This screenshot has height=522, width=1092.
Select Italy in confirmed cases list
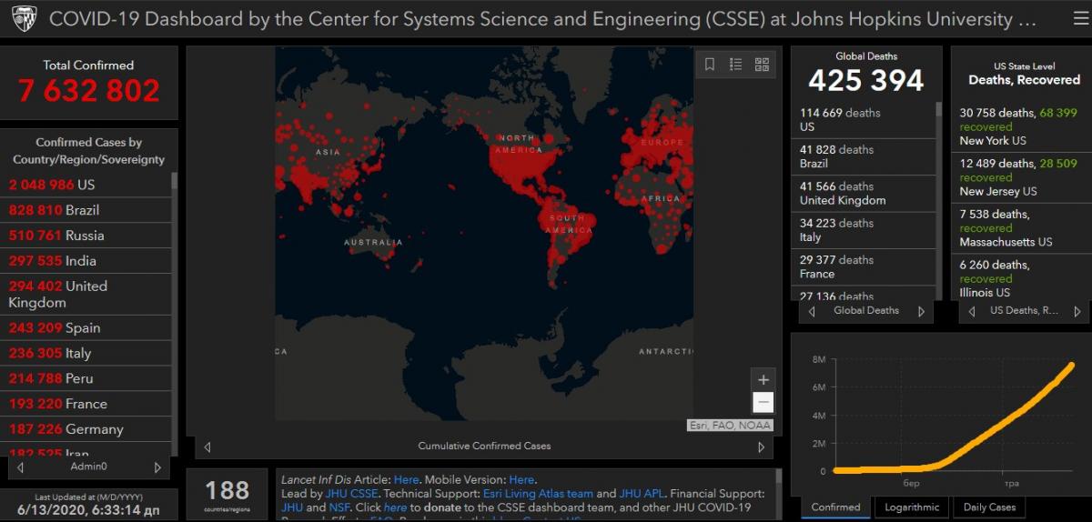click(x=86, y=354)
